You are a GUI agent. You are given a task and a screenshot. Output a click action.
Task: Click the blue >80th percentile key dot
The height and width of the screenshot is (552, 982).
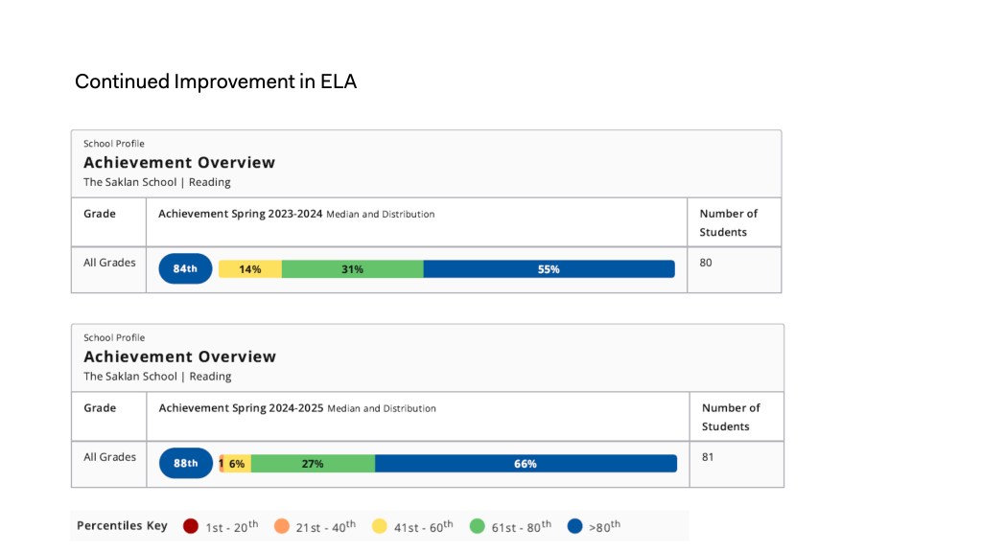pyautogui.click(x=575, y=526)
